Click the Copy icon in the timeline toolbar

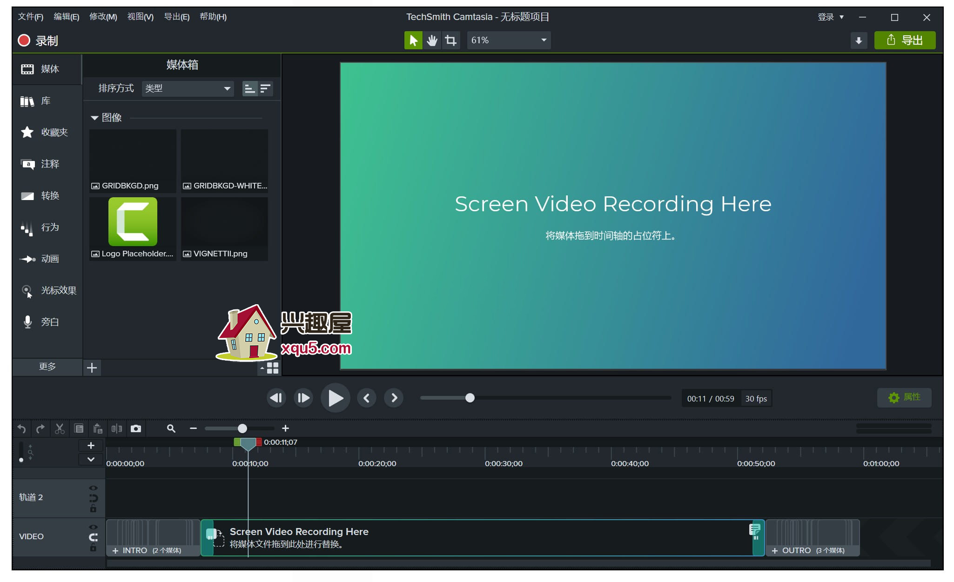(79, 428)
